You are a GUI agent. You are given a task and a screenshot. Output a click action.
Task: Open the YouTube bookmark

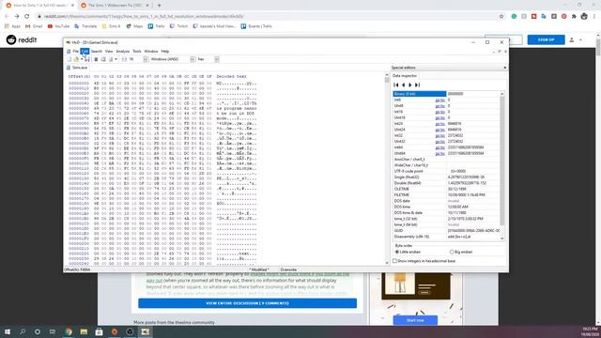pos(58,26)
